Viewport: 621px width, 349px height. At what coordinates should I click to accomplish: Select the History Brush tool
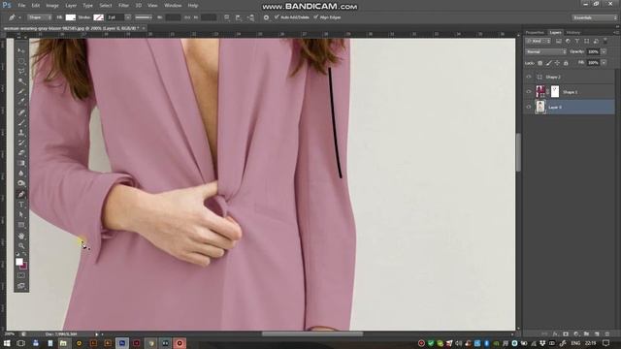tap(21, 143)
